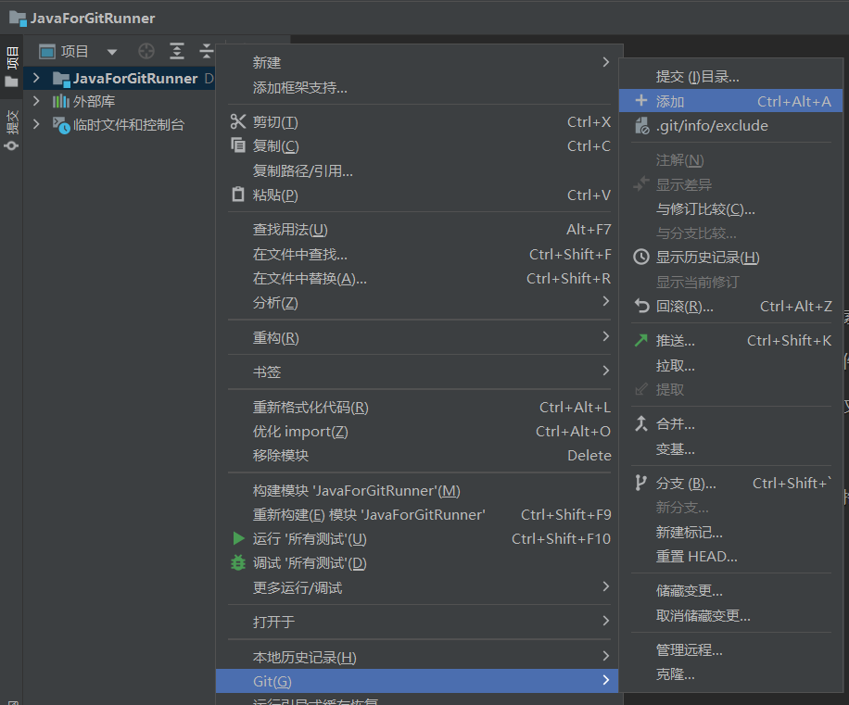
Task: Click the expand all icon in project toolbar
Action: coord(176,51)
